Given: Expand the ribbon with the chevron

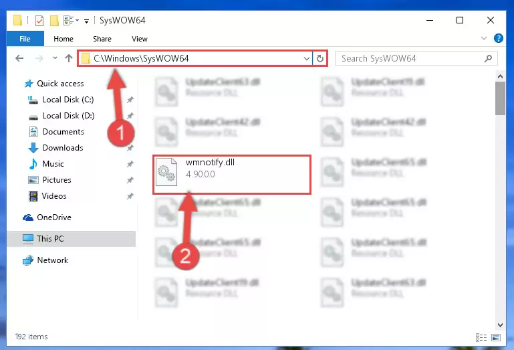Looking at the screenshot, I should point(483,38).
